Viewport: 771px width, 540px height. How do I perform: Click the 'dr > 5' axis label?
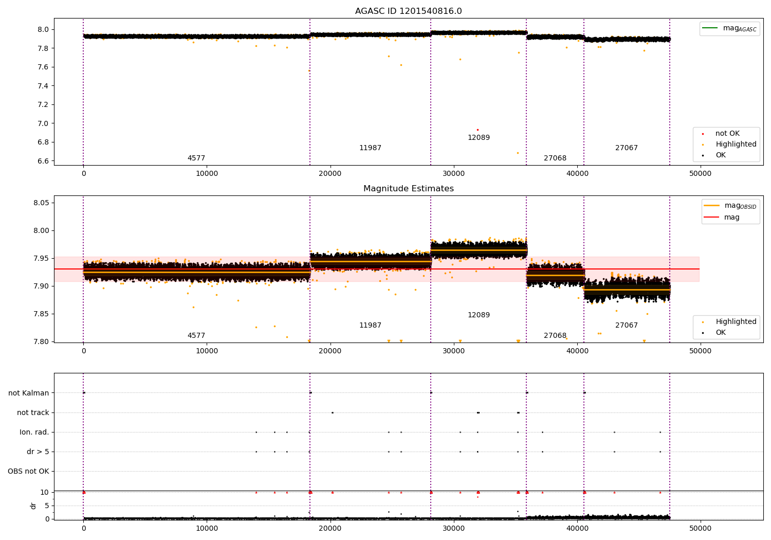pyautogui.click(x=38, y=452)
